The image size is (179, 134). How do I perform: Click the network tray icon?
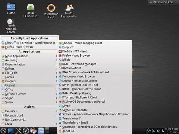(153, 131)
